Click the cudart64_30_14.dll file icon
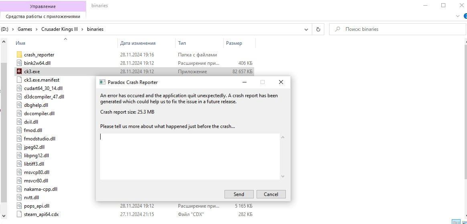467x224 pixels. tap(19, 88)
